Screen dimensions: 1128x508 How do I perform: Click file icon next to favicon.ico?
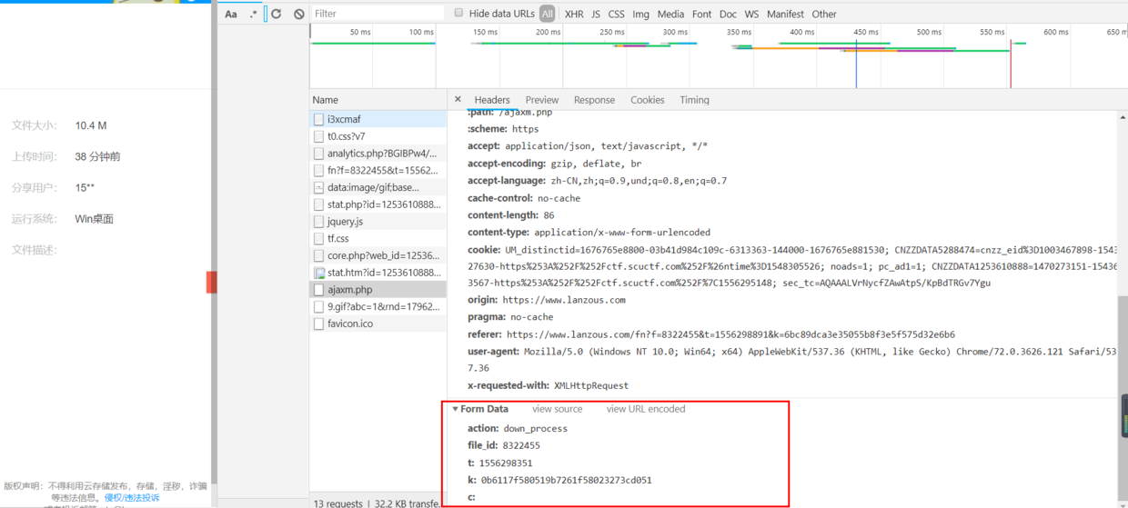(318, 324)
